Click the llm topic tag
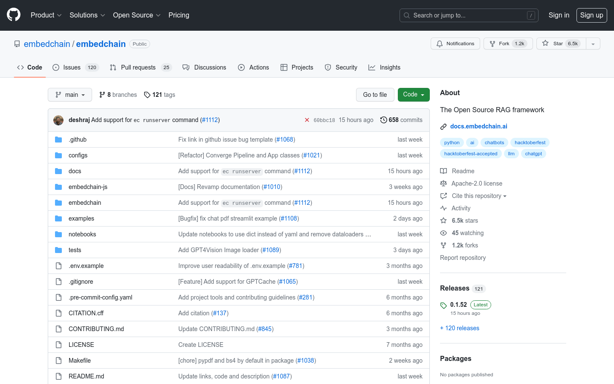 pos(511,154)
